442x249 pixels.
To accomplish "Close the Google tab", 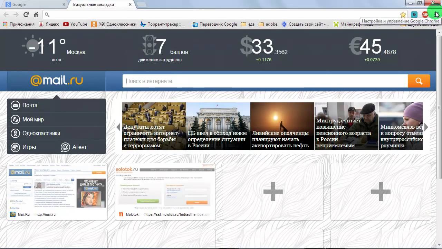I will tap(64, 4).
